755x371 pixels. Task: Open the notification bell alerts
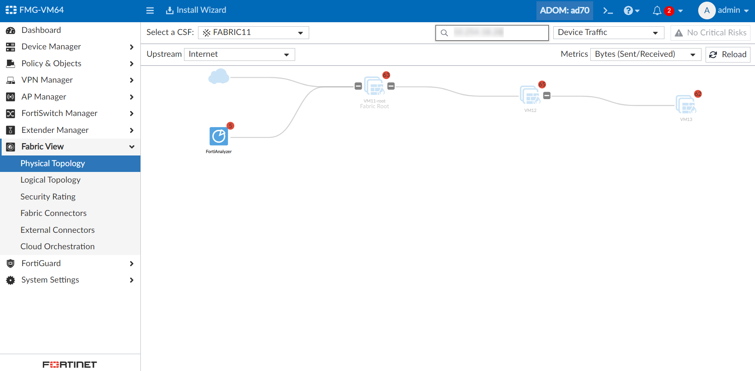[x=657, y=11]
